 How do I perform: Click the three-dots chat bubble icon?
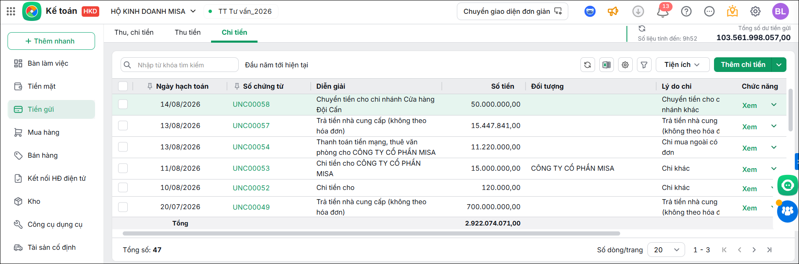coord(709,11)
